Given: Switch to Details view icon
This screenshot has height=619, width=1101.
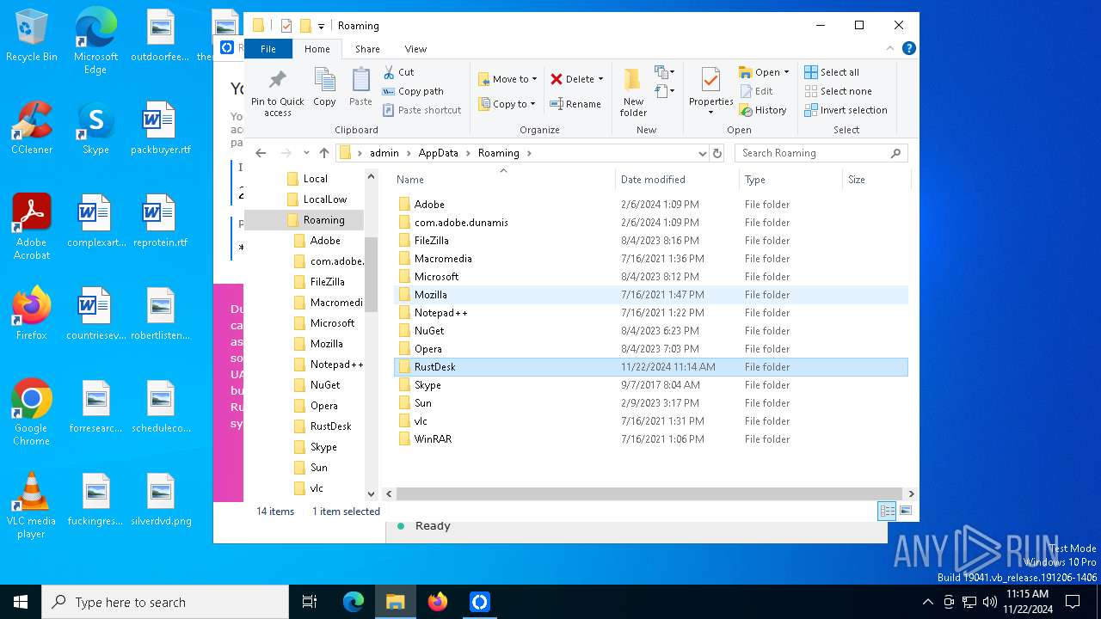Looking at the screenshot, I should 887,512.
